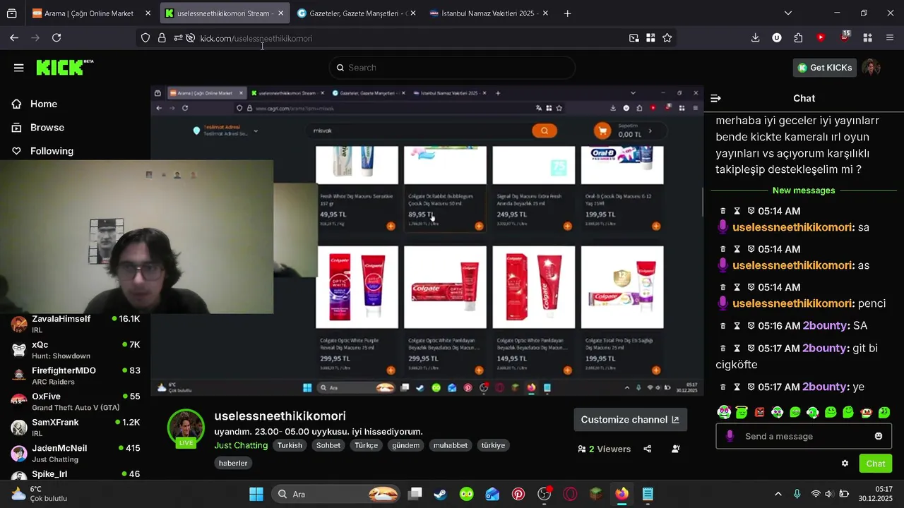The width and height of the screenshot is (904, 508).
Task: Close the uselessneethikikomori Stream tab
Action: tap(281, 13)
